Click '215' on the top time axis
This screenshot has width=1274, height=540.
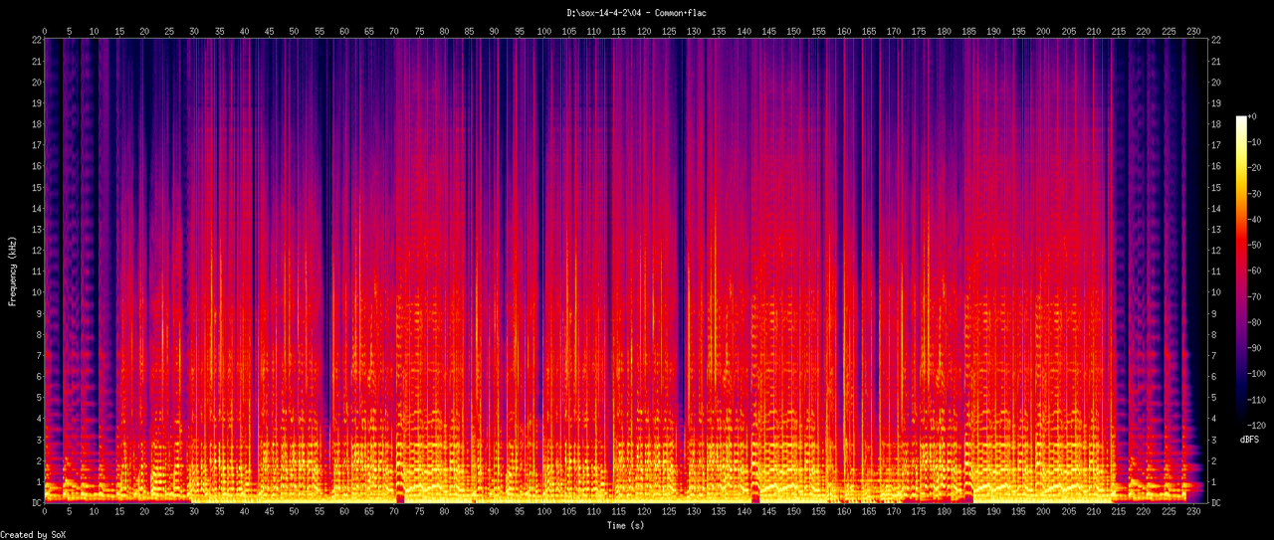[x=1118, y=31]
